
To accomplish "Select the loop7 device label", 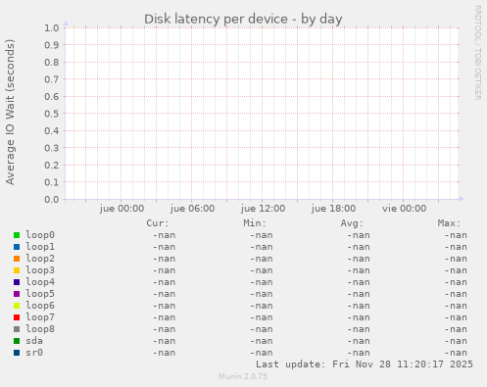I will coord(40,317).
